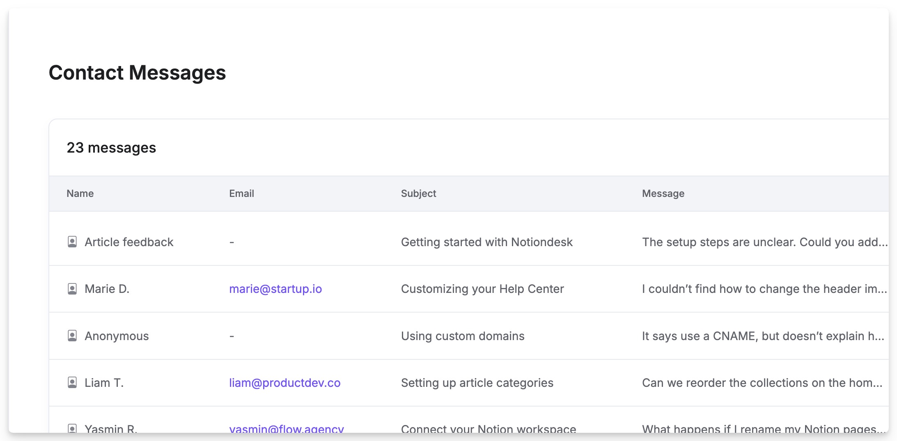This screenshot has height=441, width=897.
Task: Click subject Connect your Notion workspace
Action: (x=489, y=429)
